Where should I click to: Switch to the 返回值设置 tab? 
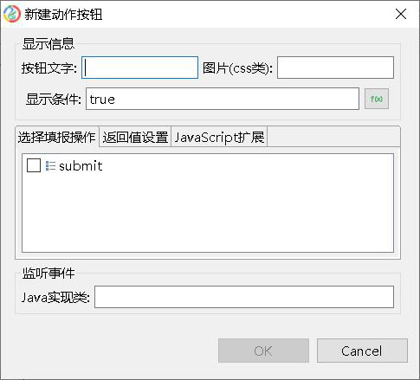(x=135, y=137)
